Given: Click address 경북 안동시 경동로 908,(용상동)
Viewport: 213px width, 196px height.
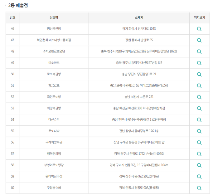Looking at the screenshot, I should tap(139, 188).
